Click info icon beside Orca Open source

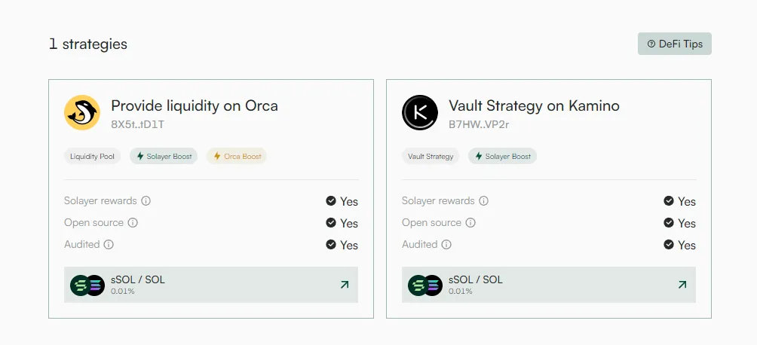[x=133, y=223]
